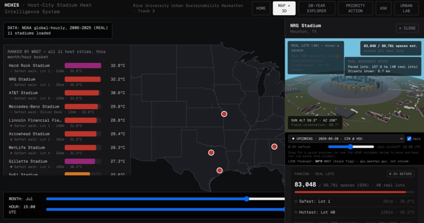
Task: Click the Dallas-area map marker in north Texas
Action: [211, 153]
